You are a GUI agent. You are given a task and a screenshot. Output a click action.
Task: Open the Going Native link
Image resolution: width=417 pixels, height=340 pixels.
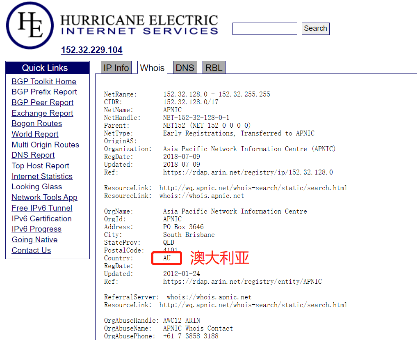(34, 240)
